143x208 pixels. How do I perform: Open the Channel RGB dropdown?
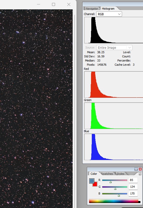coord(109,14)
